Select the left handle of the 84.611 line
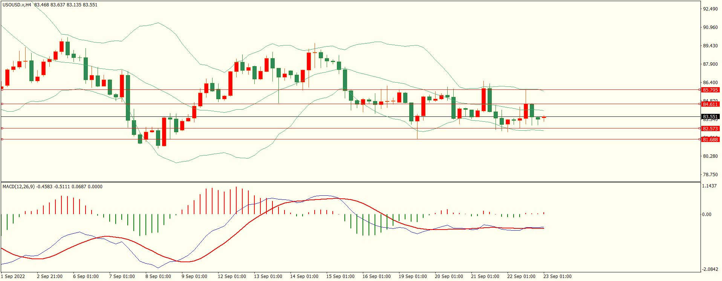722x281 pixels. 2,104
